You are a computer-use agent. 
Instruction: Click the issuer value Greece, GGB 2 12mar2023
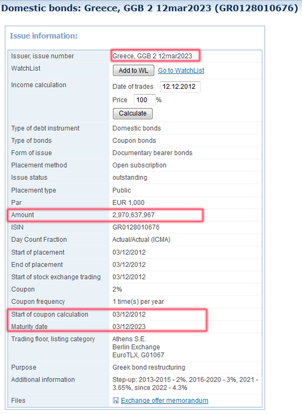pyautogui.click(x=152, y=56)
